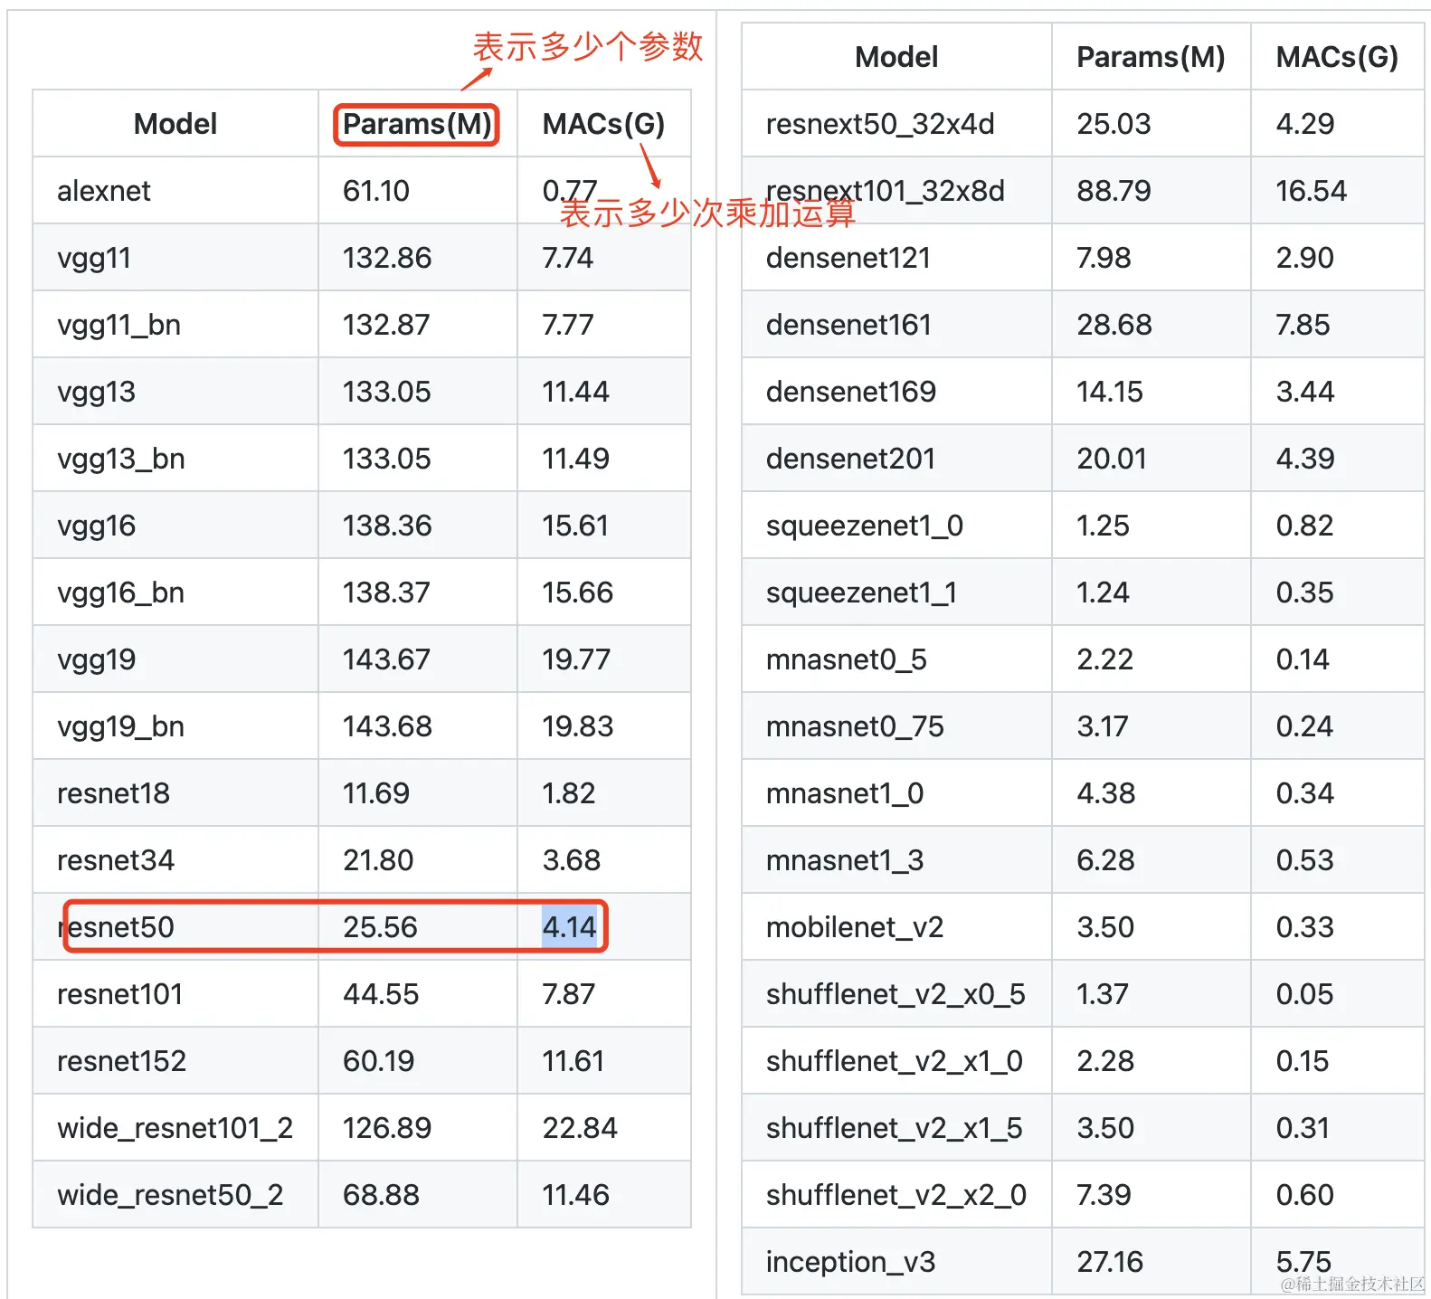Select the 25.03 params value

point(1114,124)
